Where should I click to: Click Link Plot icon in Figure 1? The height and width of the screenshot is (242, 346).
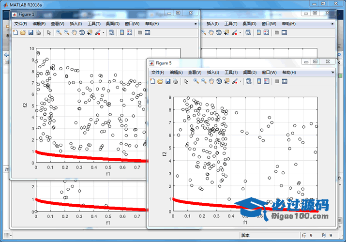coord(111,32)
